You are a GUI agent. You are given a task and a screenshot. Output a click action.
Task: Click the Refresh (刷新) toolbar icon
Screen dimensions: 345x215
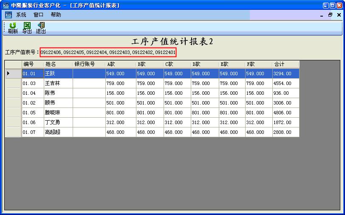point(13,28)
